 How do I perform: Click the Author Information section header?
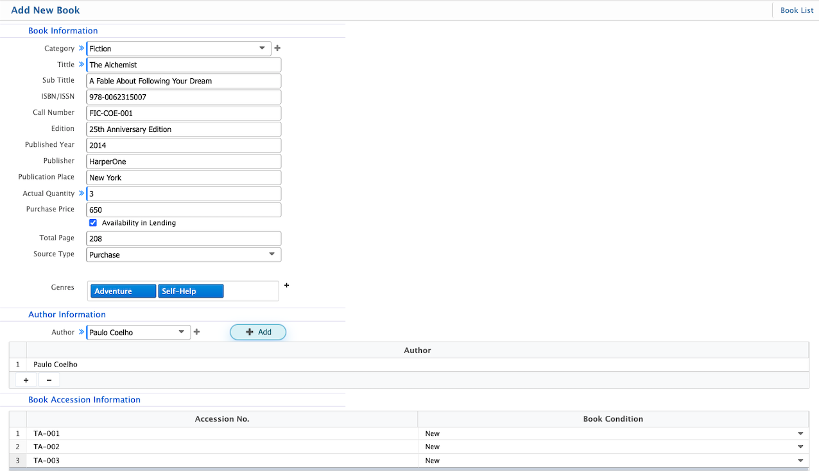pos(67,314)
